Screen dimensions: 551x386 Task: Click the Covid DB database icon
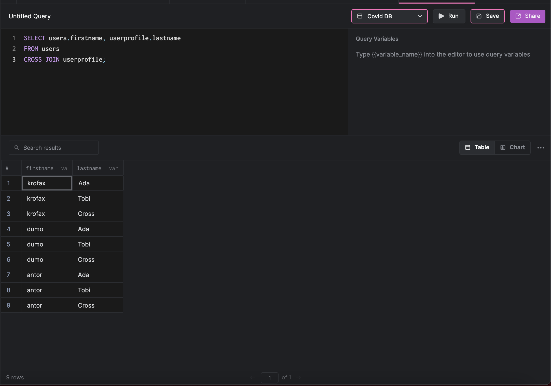coord(360,16)
